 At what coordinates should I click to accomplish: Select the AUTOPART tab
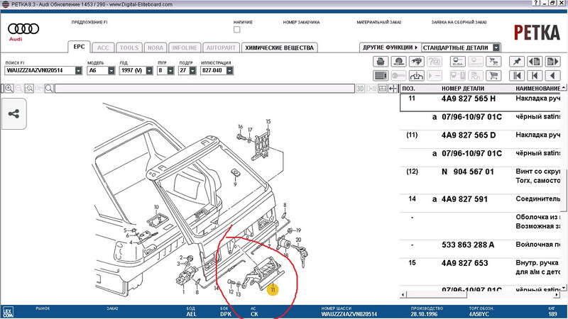point(221,47)
